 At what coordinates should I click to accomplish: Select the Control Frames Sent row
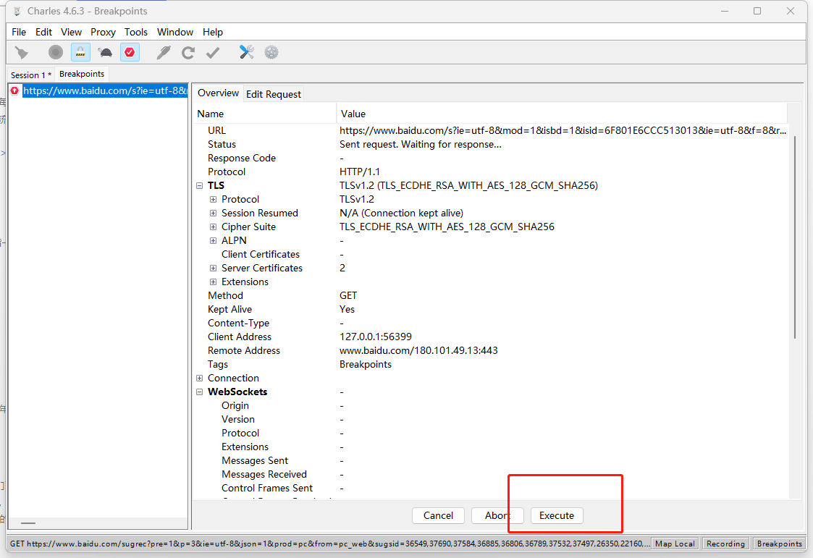click(x=491, y=488)
